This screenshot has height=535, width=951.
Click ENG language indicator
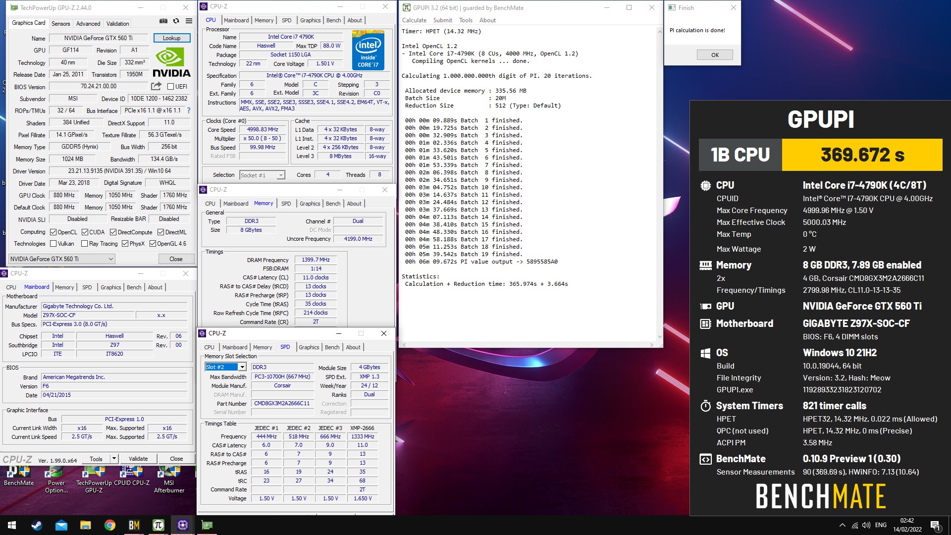881,525
